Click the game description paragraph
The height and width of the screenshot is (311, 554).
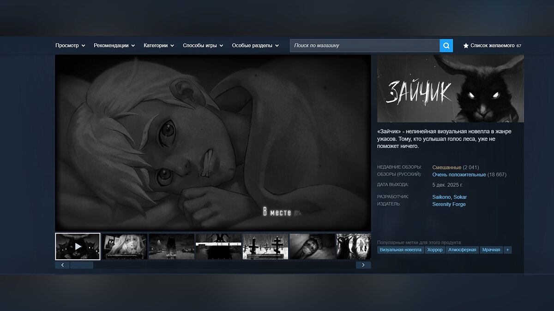[x=444, y=139]
